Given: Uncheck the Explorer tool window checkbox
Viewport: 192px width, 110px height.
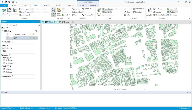Looking at the screenshot, I should tap(4, 72).
